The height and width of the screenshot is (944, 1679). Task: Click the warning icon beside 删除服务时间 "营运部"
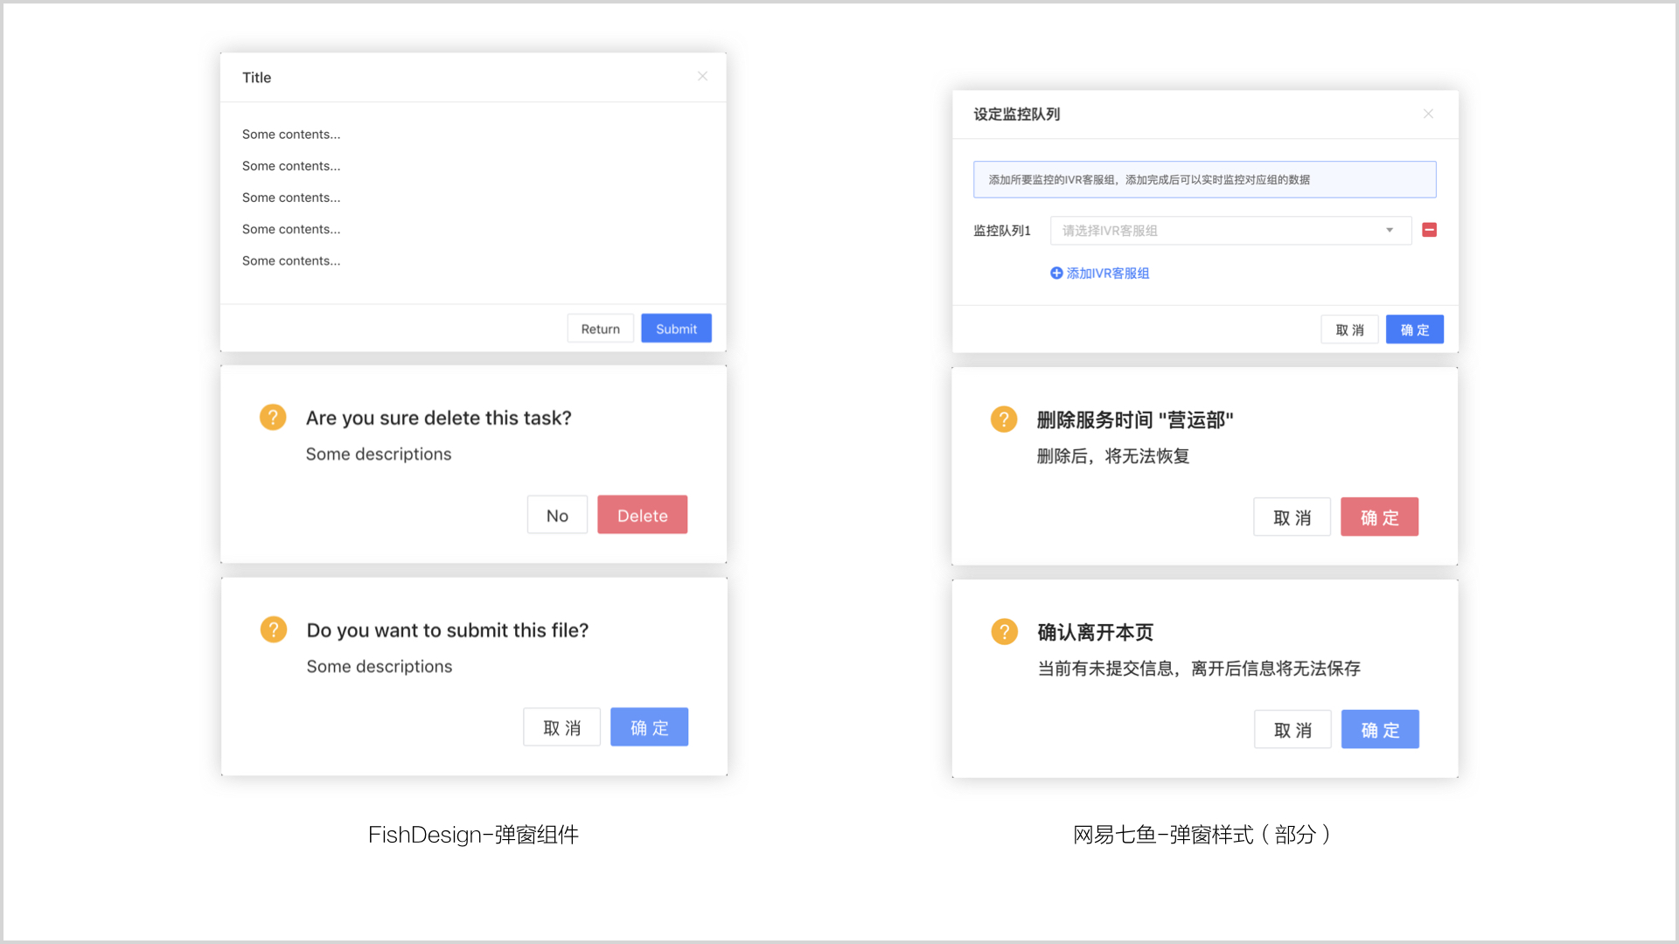[x=1003, y=419]
